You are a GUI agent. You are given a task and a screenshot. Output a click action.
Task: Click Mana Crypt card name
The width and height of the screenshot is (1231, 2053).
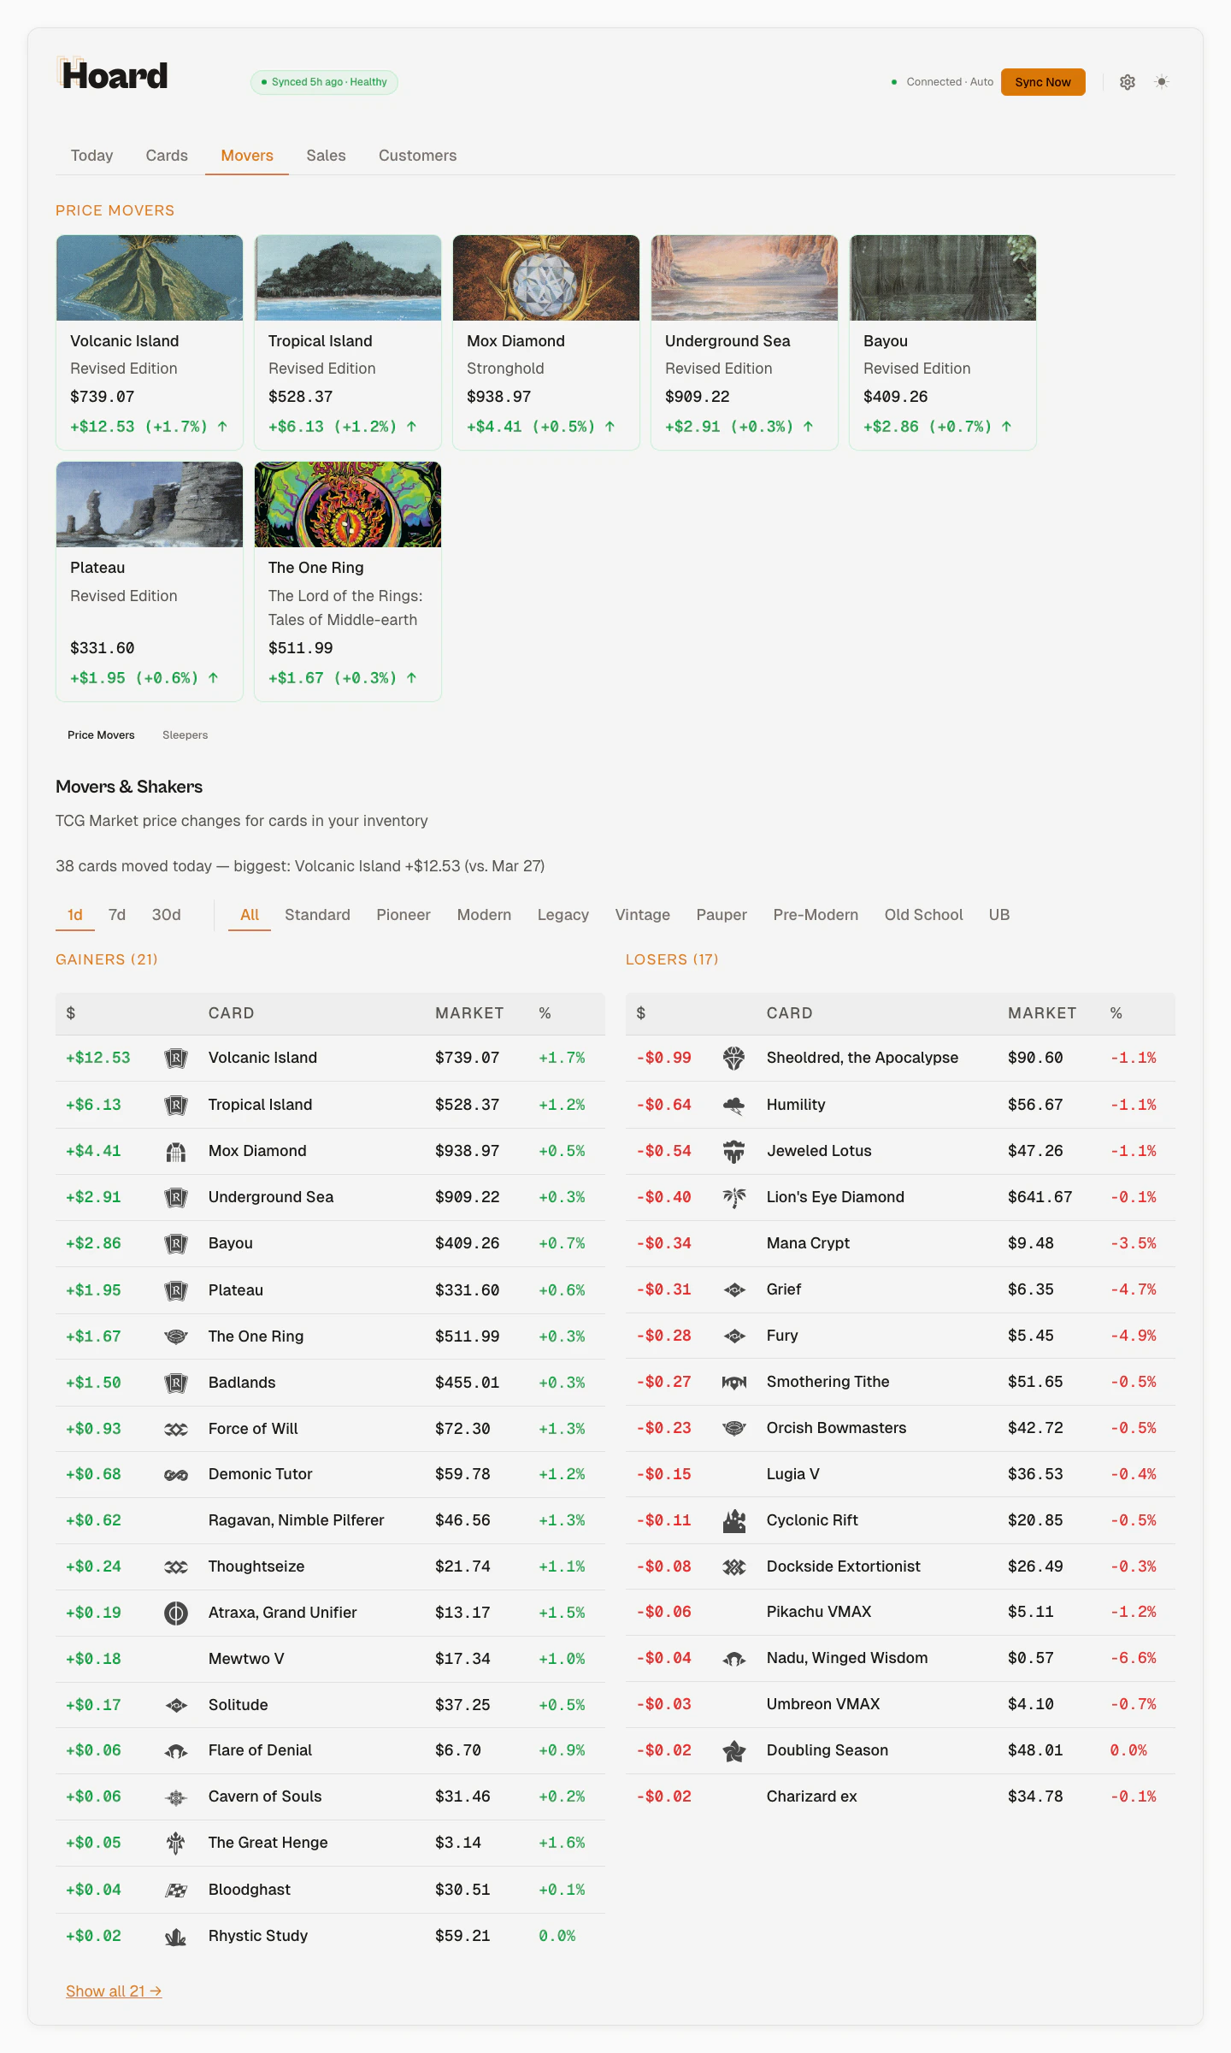808,1243
